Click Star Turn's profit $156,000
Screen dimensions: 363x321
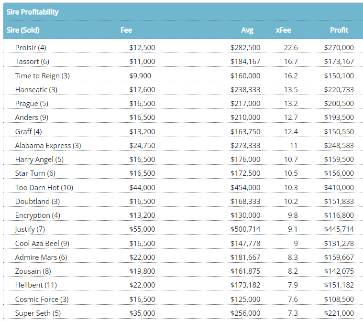(339, 173)
